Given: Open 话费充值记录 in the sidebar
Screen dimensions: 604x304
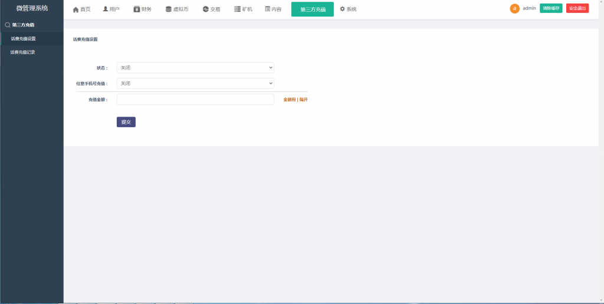Looking at the screenshot, I should 23,52.
